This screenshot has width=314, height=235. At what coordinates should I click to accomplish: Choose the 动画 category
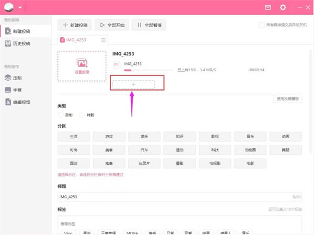(286, 137)
